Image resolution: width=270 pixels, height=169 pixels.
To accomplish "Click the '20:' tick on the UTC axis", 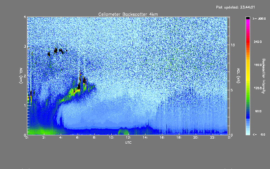I will [x=196, y=138].
